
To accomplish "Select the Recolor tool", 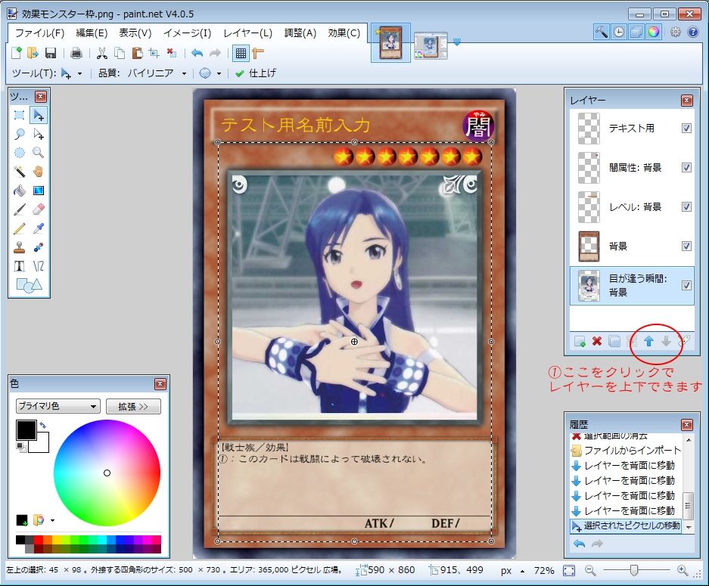I will (x=39, y=247).
